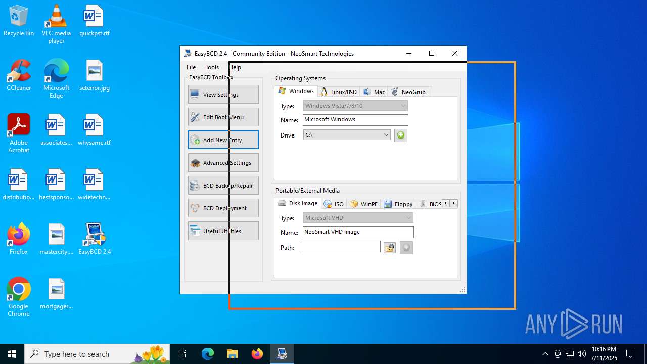647x364 pixels.
Task: Click green plus to add Windows entry
Action: point(401,135)
